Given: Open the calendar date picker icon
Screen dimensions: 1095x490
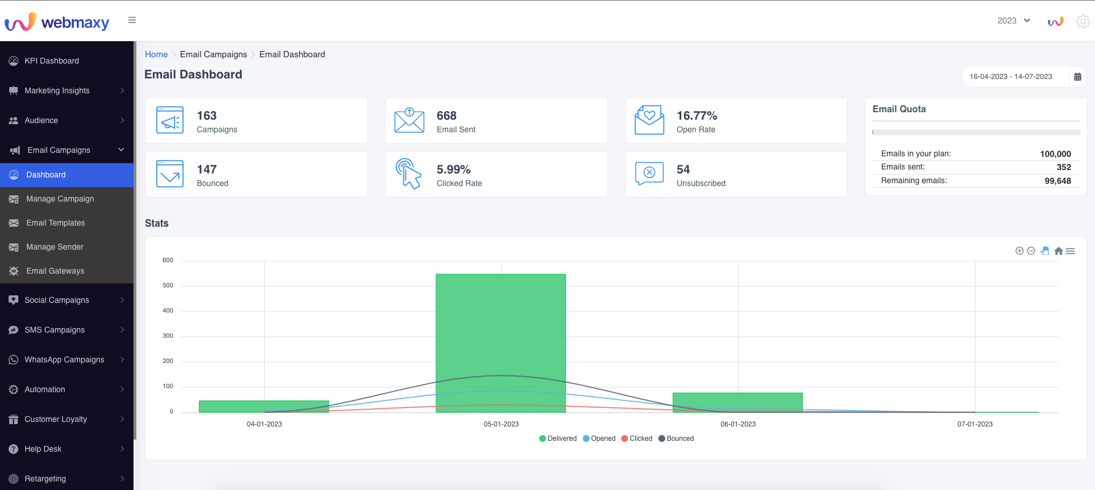Looking at the screenshot, I should pyautogui.click(x=1077, y=77).
